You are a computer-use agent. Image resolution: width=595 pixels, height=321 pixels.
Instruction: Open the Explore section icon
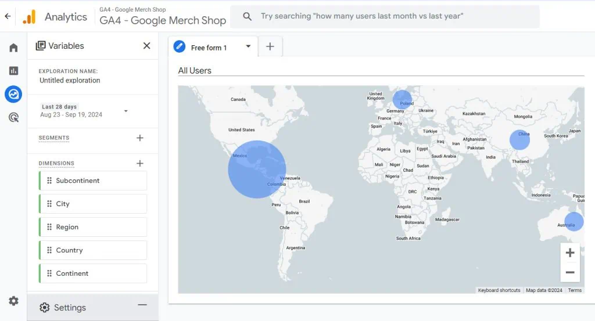pos(14,94)
